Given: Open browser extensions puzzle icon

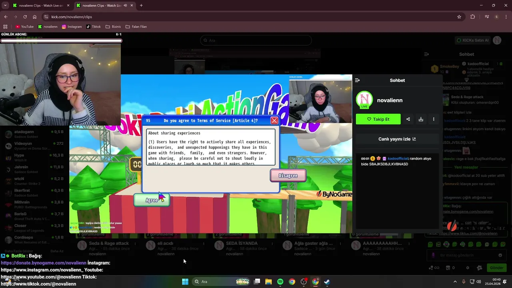Looking at the screenshot, I should [x=473, y=17].
